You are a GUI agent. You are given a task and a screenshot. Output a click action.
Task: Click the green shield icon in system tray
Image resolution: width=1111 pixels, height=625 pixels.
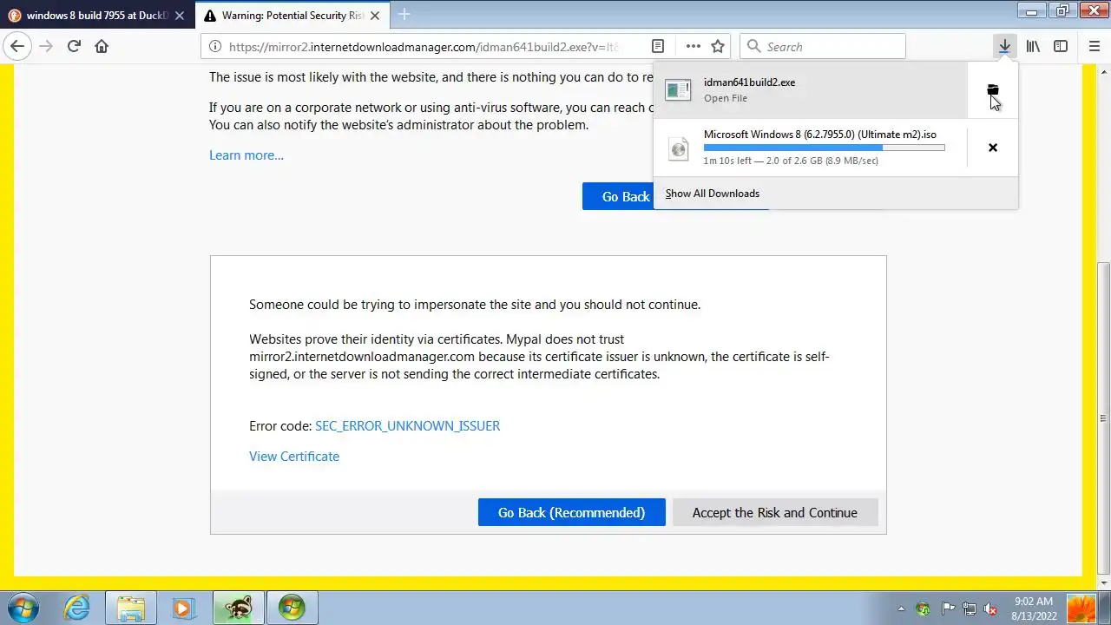point(924,609)
